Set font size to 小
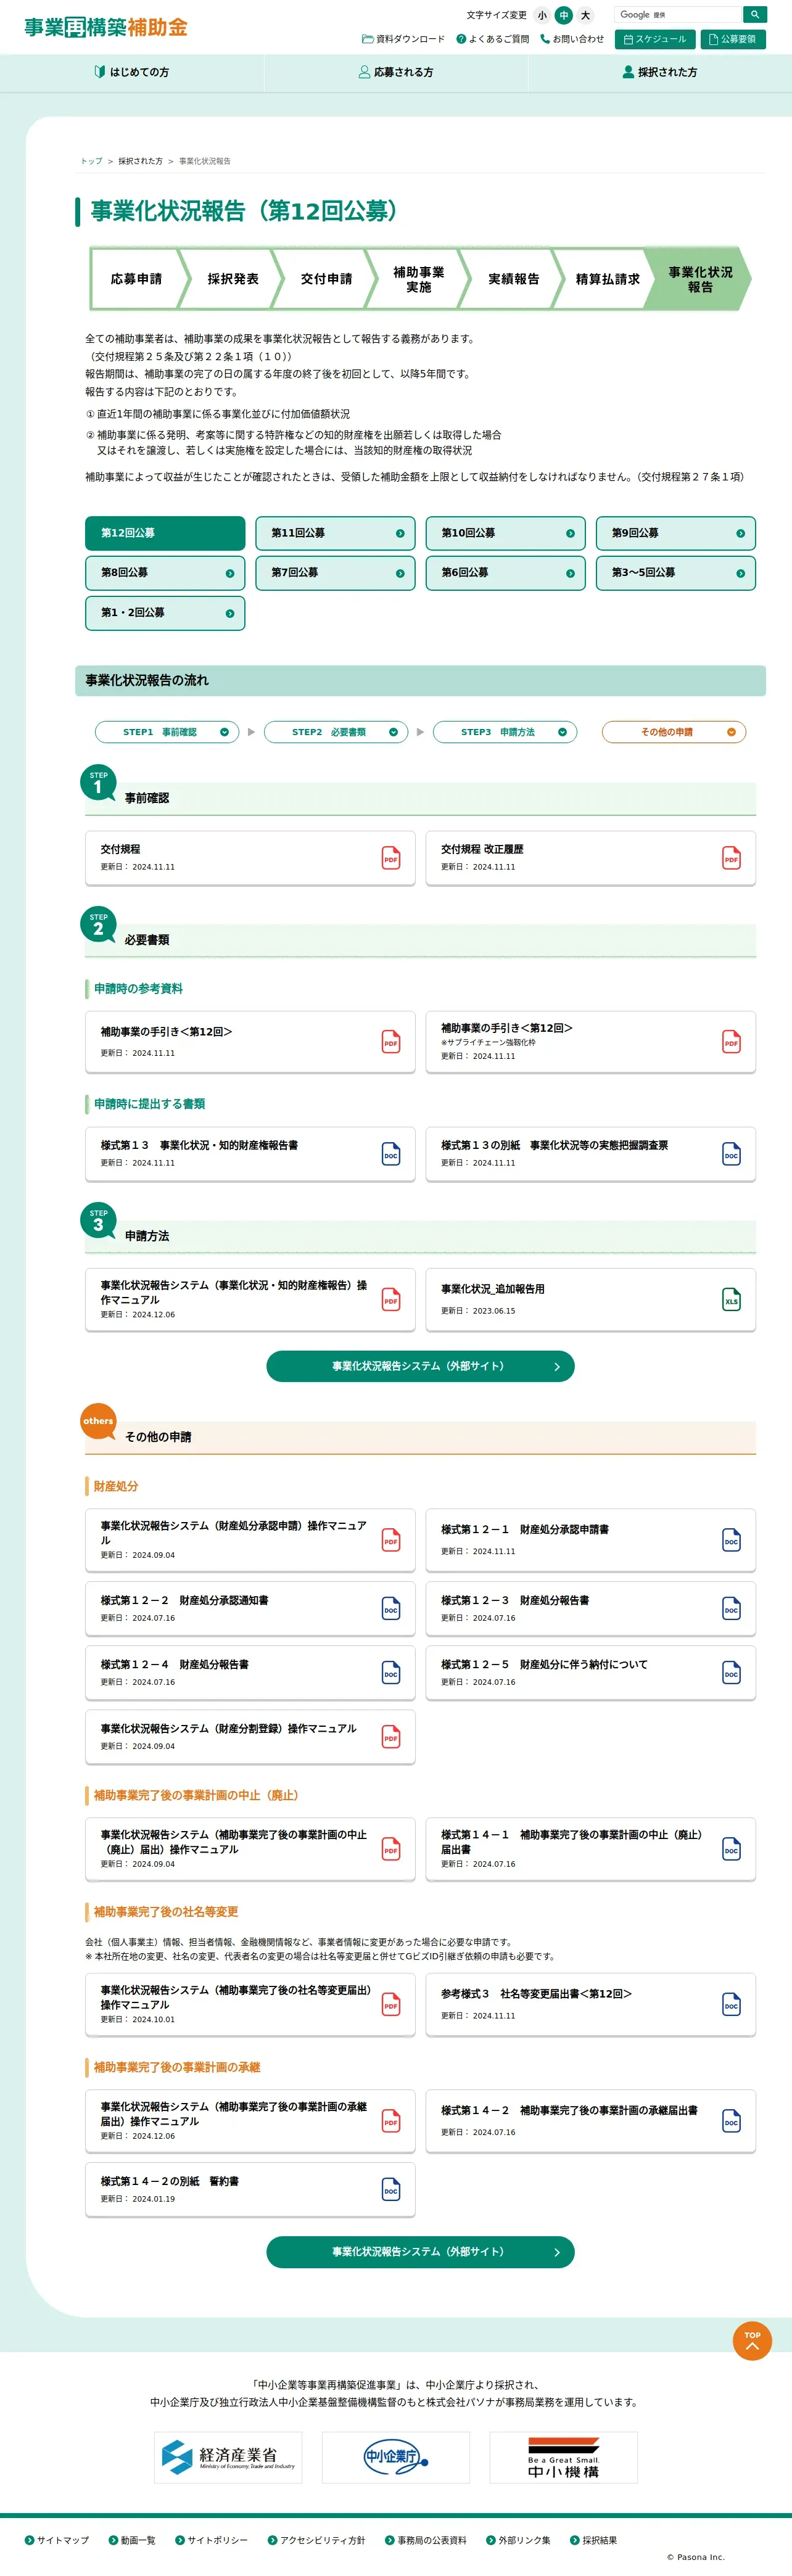 (542, 15)
